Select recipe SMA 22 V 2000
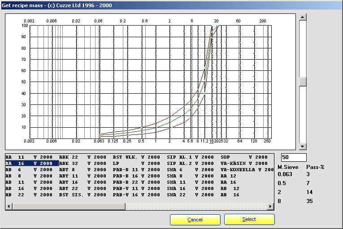Viewport: 343px width, 229px height. tap(190, 195)
